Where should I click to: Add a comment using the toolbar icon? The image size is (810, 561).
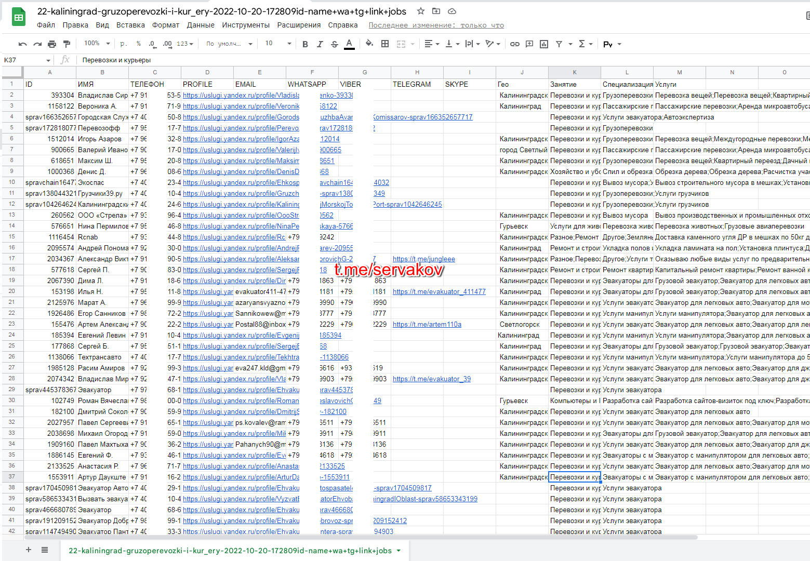pyautogui.click(x=529, y=44)
